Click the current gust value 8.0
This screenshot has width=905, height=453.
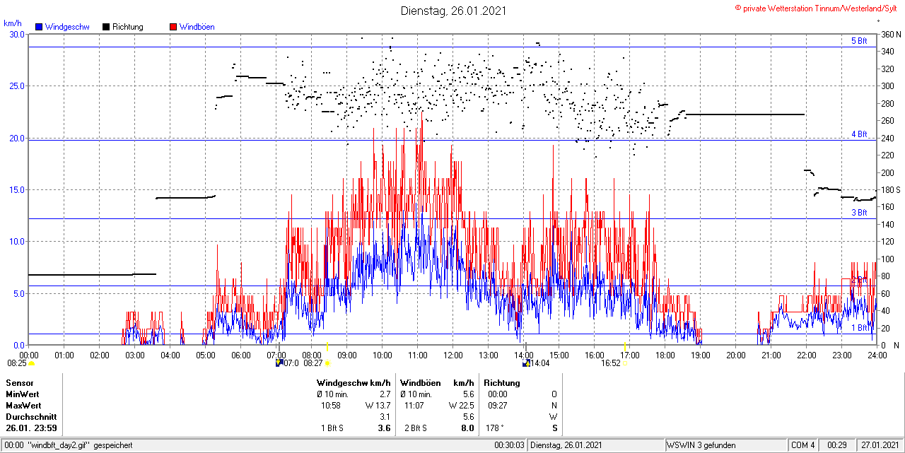point(467,428)
